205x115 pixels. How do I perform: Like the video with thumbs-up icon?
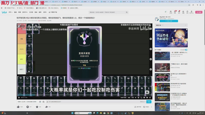pos(18,107)
